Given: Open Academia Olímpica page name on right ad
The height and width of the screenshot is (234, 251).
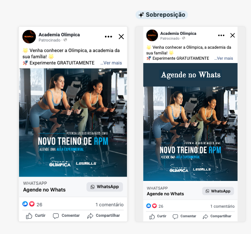Looking at the screenshot, I should (178, 33).
